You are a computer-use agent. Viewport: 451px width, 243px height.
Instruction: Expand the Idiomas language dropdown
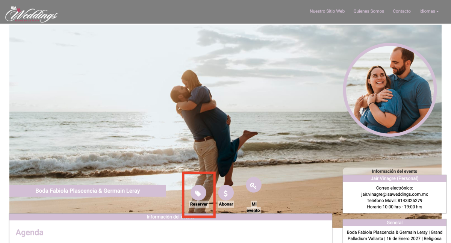[429, 11]
